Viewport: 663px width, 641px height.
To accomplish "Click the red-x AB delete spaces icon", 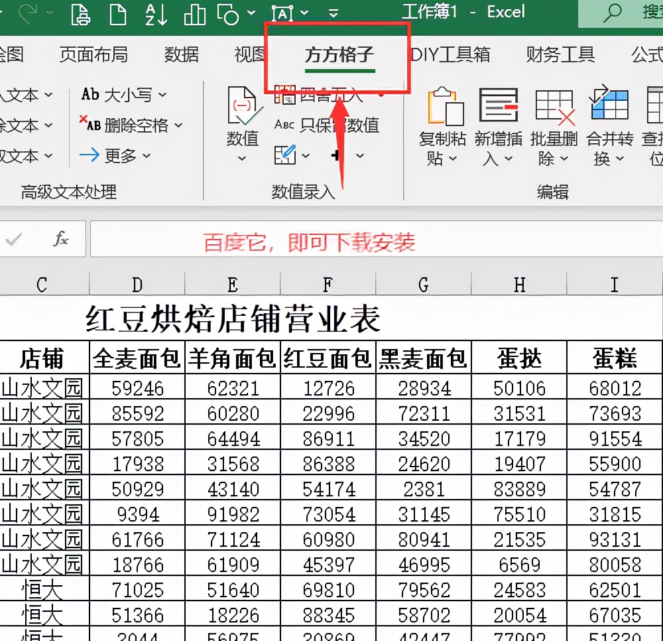I will coord(90,124).
